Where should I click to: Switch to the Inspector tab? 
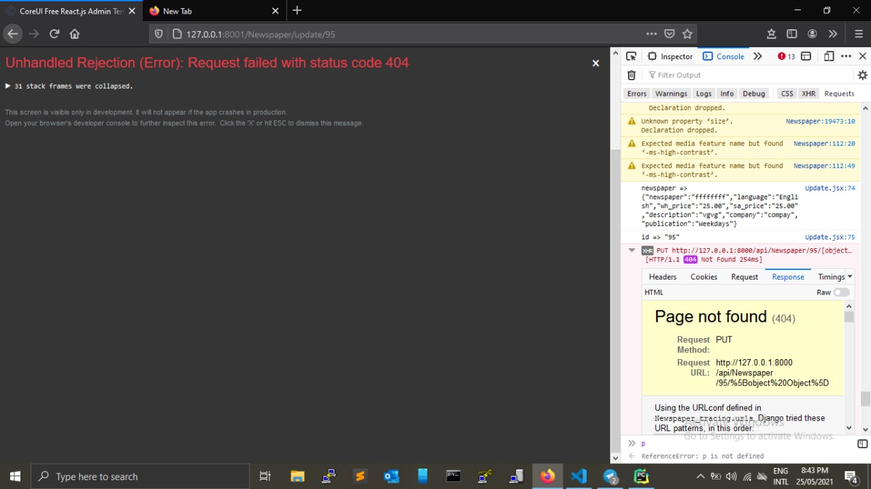coord(670,56)
